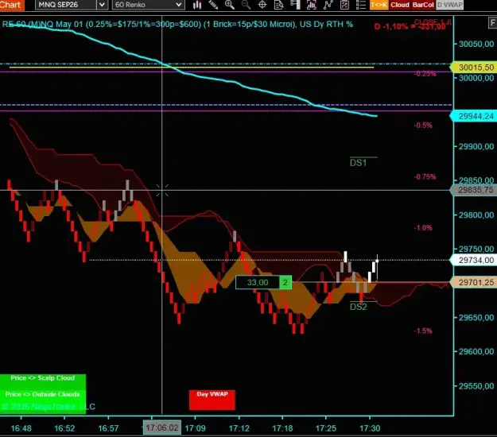Screen dimensions: 497x437
Task: Activate the crosshair cursor tool
Action: (262, 5)
